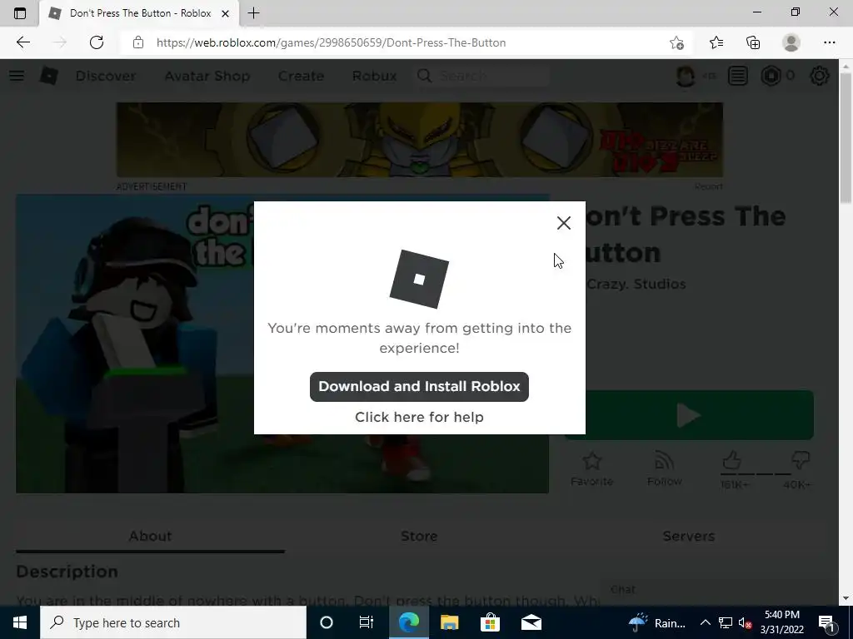Open the browser profile menu
Screen dimensions: 853x639
791,42
